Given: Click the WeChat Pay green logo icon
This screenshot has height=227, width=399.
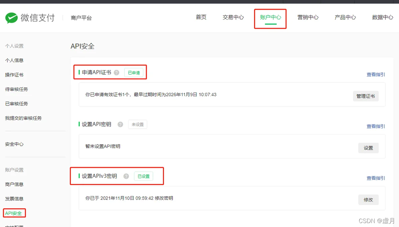Looking at the screenshot, I should [x=11, y=18].
